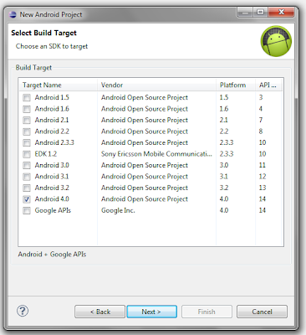Click the greyed-out Finish button
The height and width of the screenshot is (335, 306).
coord(207,312)
